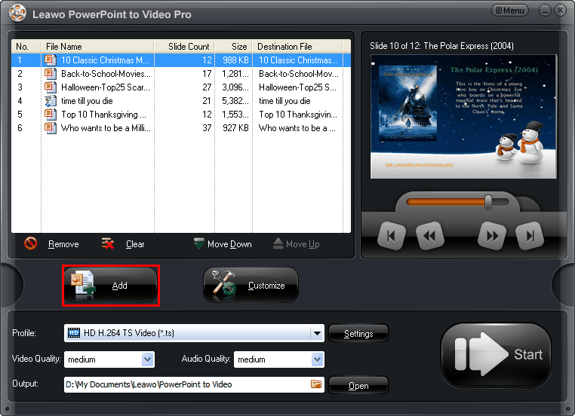Click the No. column header
The height and width of the screenshot is (416, 575).
pos(26,47)
